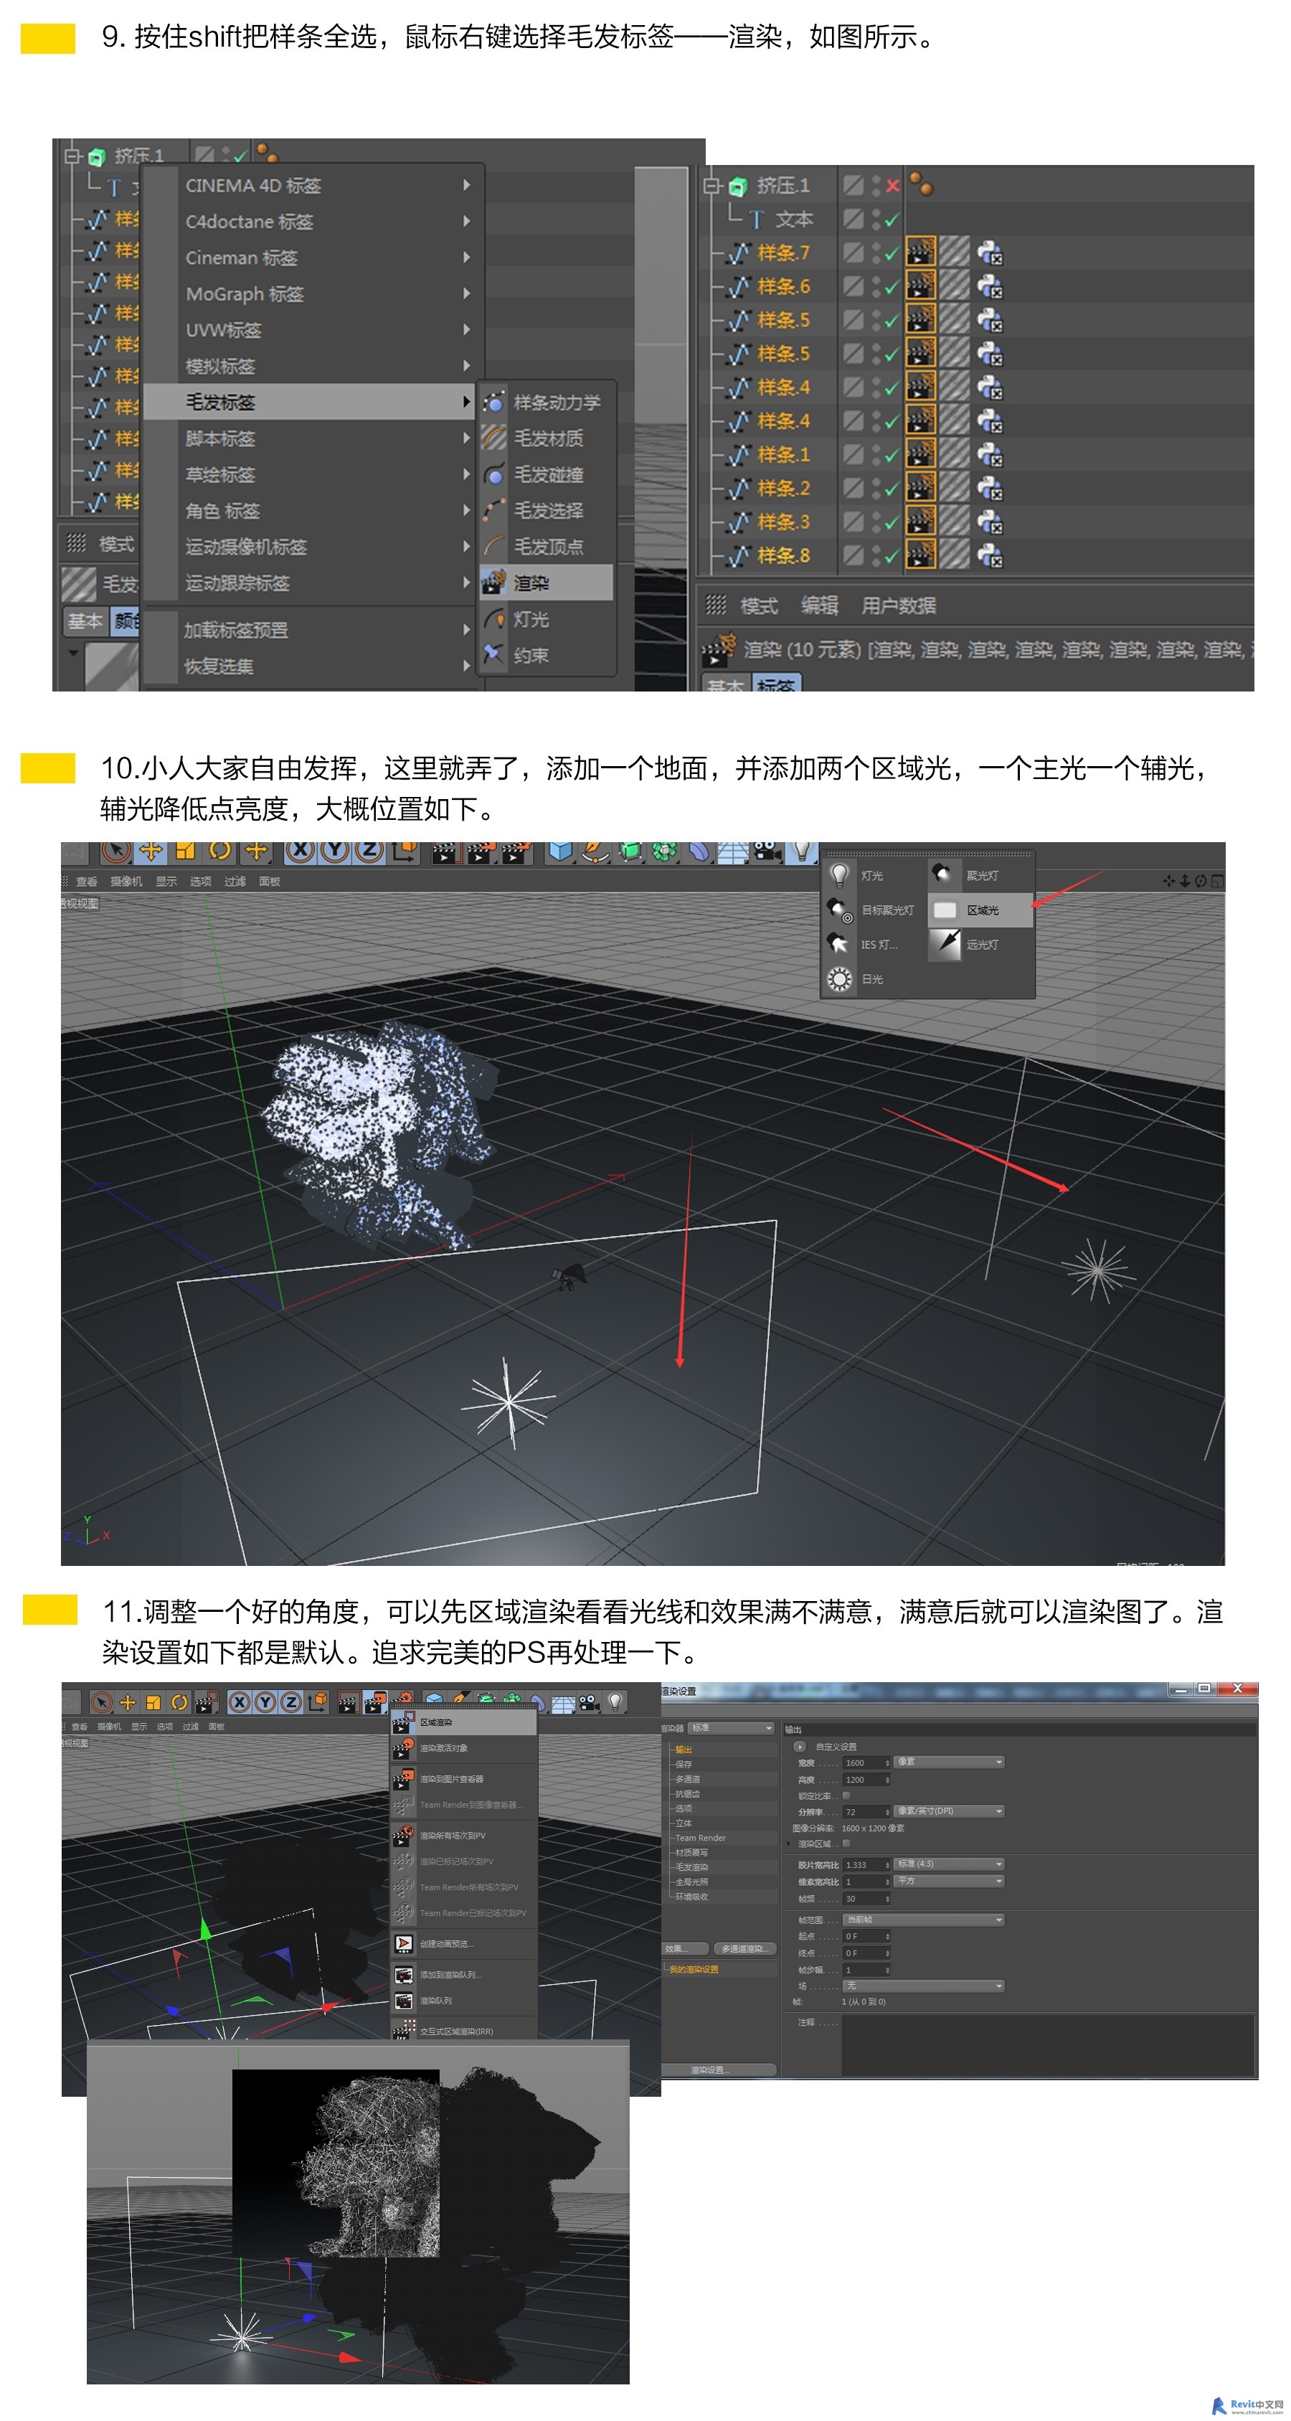Image resolution: width=1291 pixels, height=2421 pixels.
Task: Toggle the red X on 挤压.1
Action: point(892,185)
